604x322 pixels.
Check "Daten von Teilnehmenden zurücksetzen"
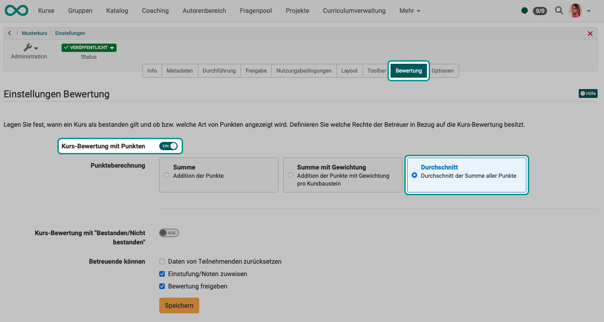coord(162,261)
